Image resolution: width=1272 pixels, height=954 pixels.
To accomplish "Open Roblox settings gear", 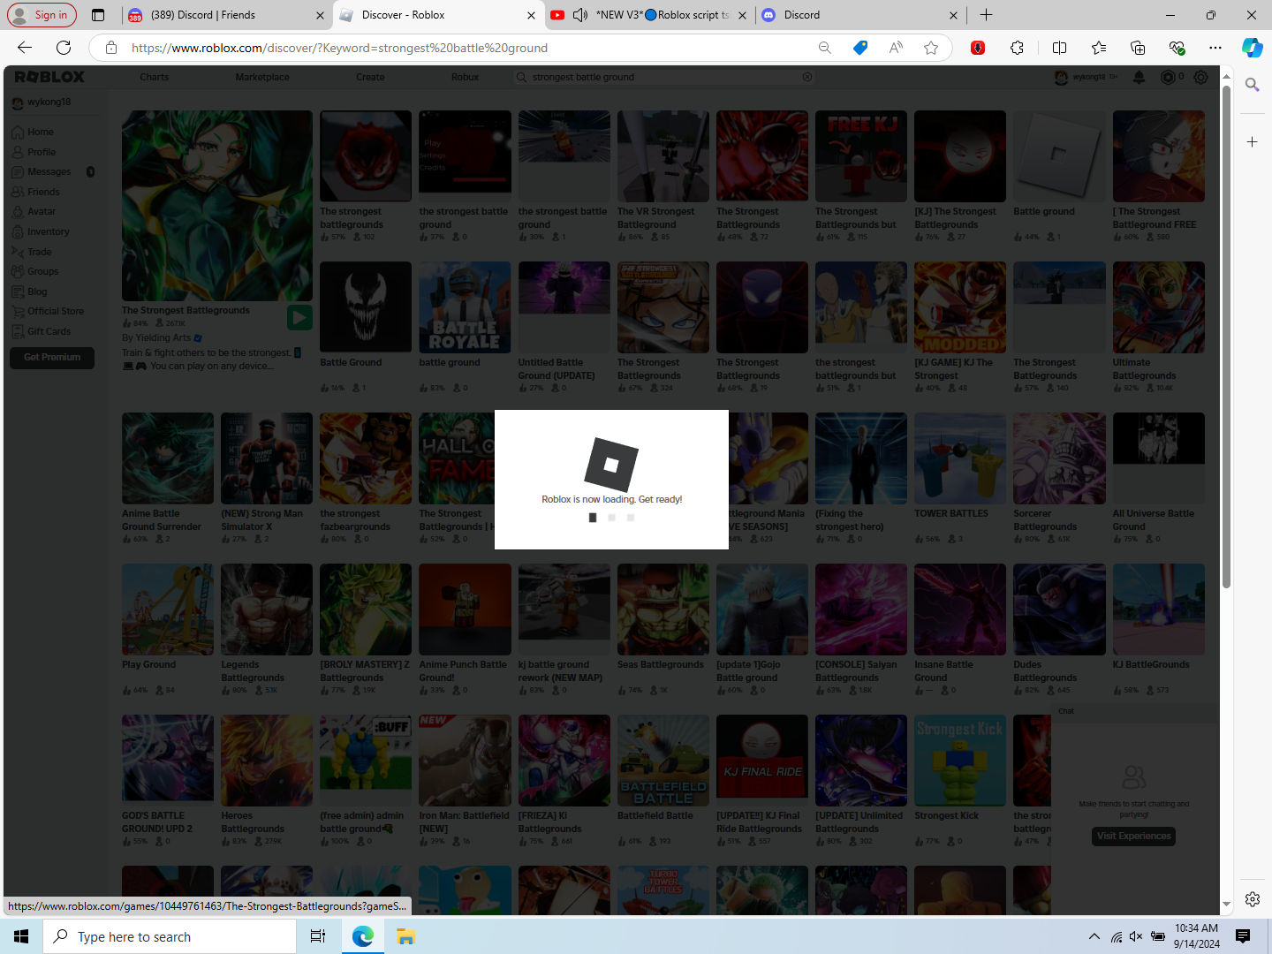I will pyautogui.click(x=1200, y=77).
